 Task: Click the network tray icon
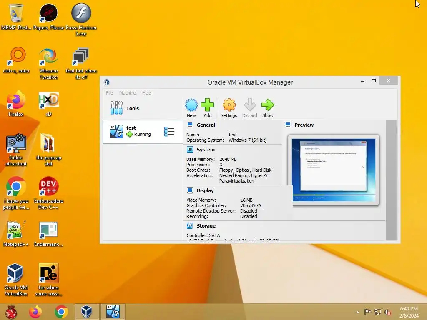tap(378, 312)
